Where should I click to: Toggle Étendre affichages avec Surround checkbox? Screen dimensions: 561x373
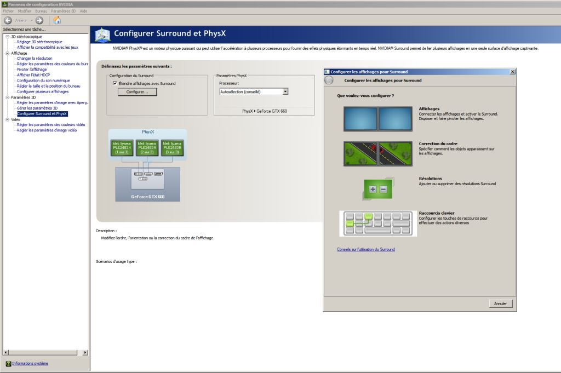[x=115, y=83]
